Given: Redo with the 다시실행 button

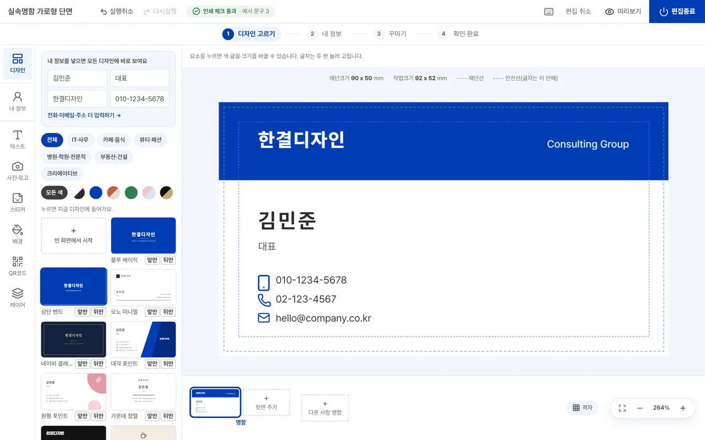Looking at the screenshot, I should click(160, 12).
